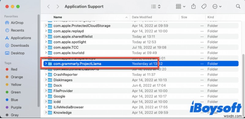The image size is (245, 119).
Task: Expand the icdd folder
Action: click(46, 102)
